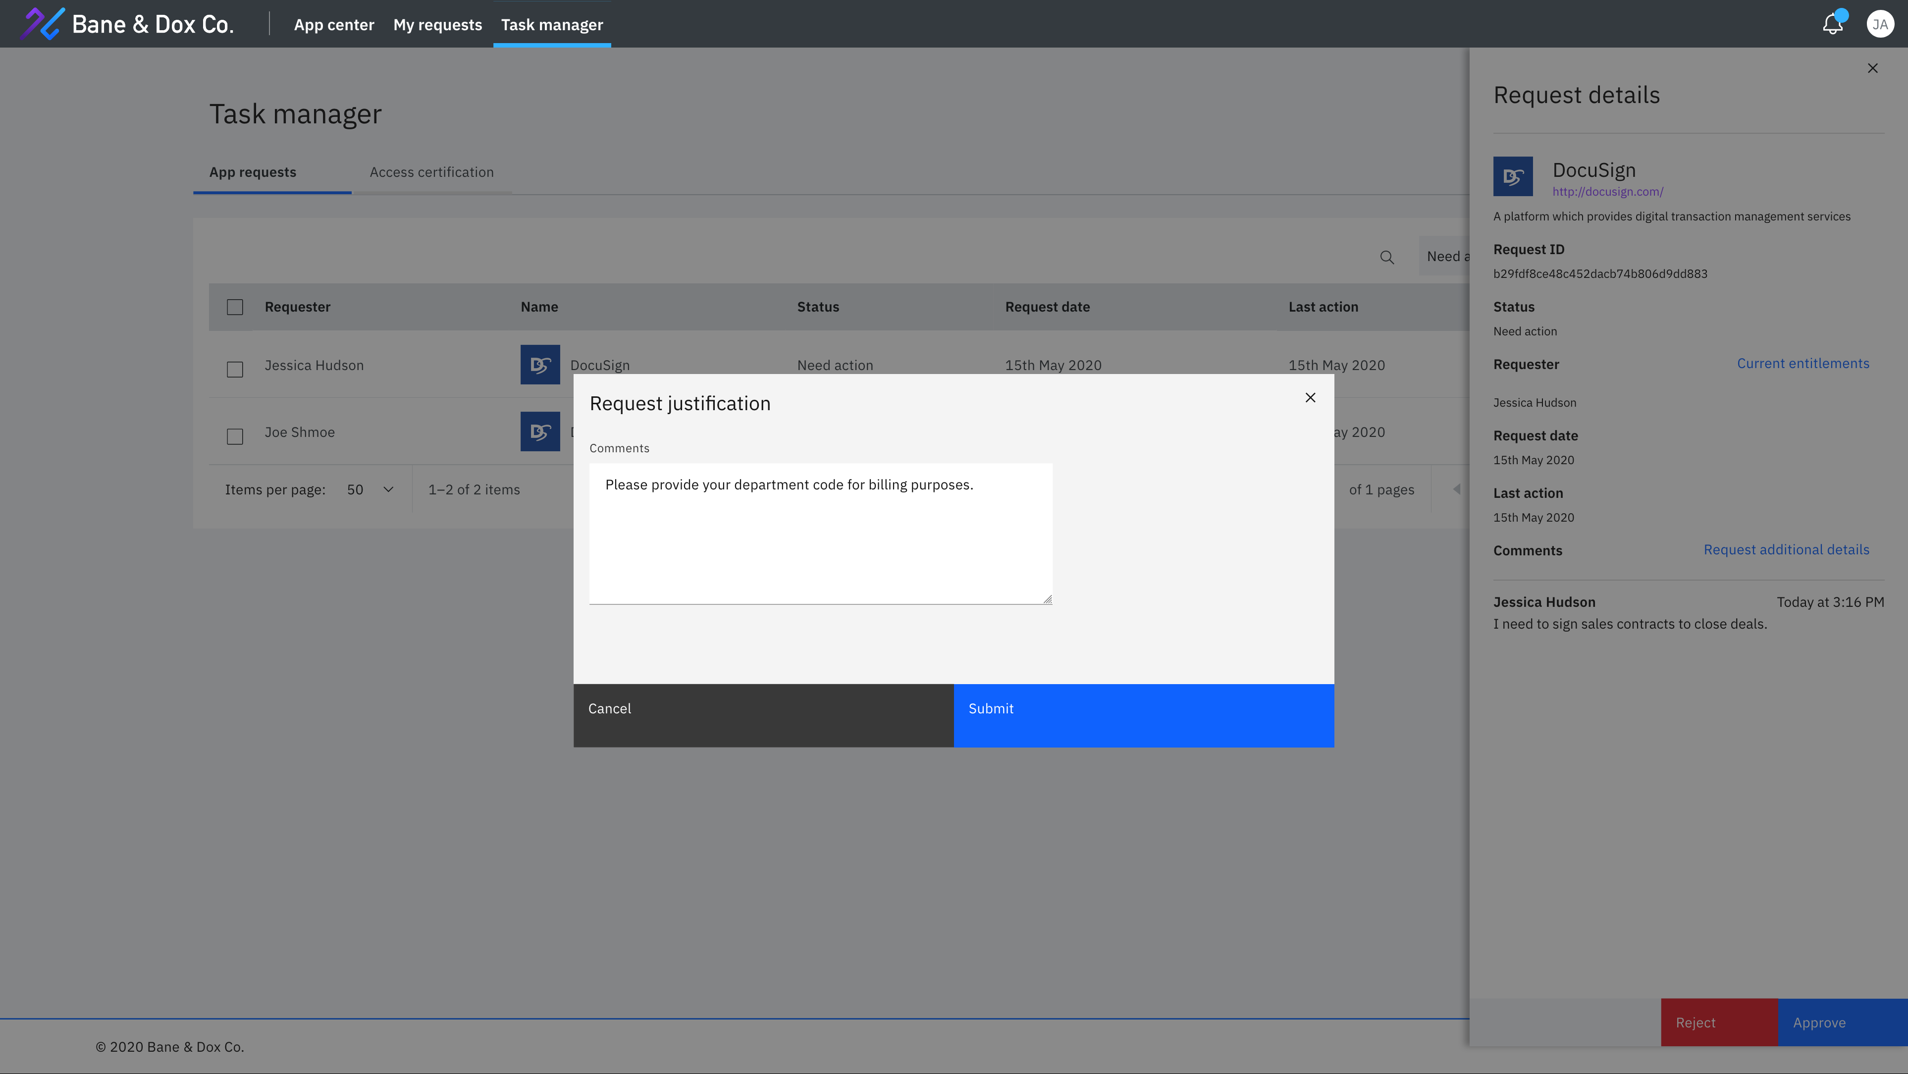Click the search magnifier icon above the table
1908x1074 pixels.
tap(1386, 257)
